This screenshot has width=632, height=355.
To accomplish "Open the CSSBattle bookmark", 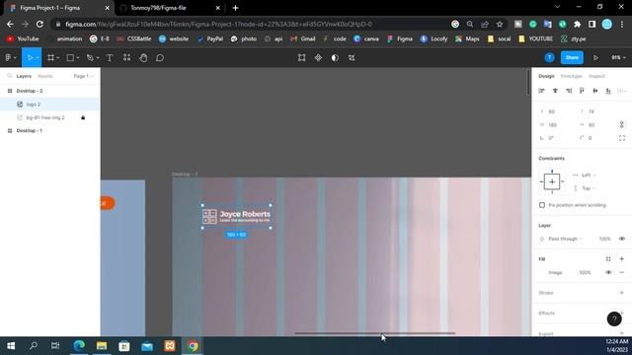I will click(134, 39).
